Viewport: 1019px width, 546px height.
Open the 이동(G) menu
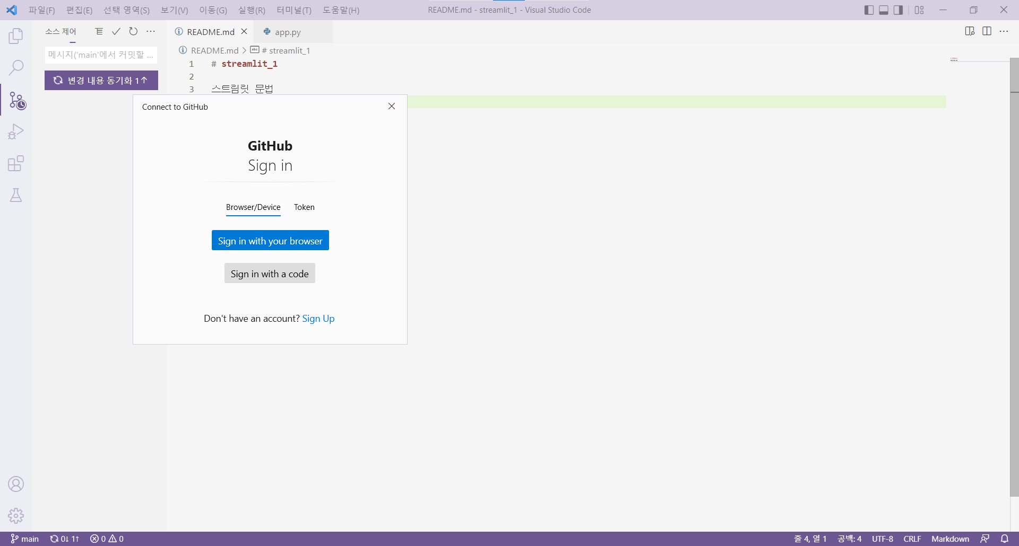213,10
